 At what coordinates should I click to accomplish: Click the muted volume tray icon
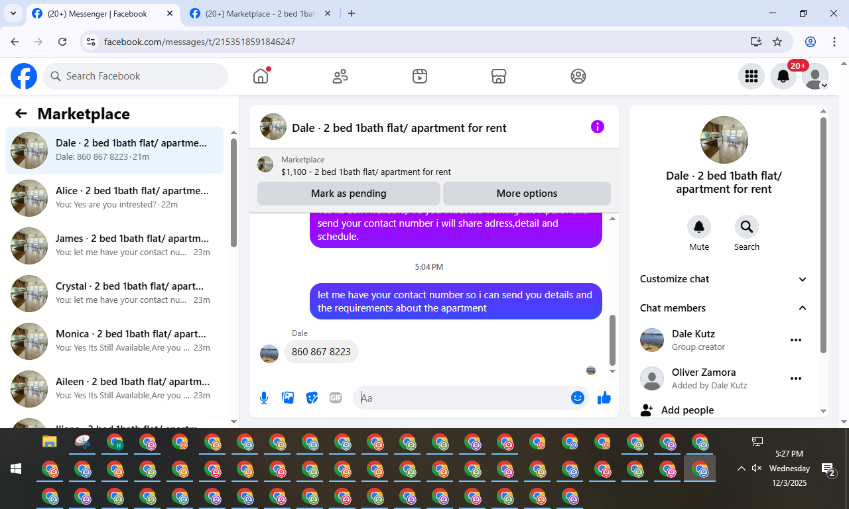point(757,469)
